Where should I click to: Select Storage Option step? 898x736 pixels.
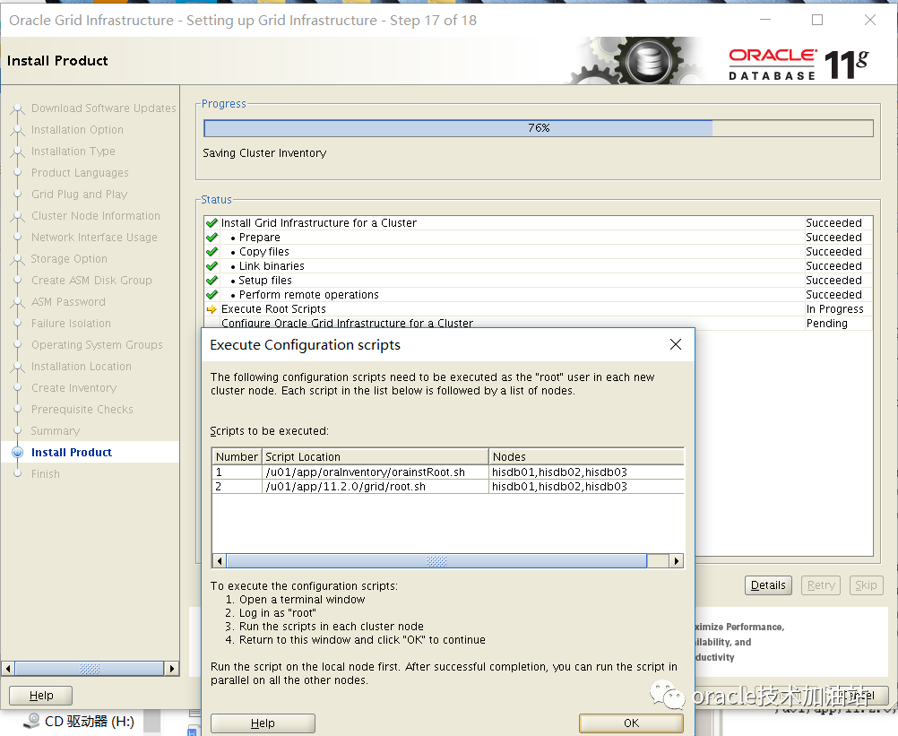tap(69, 258)
